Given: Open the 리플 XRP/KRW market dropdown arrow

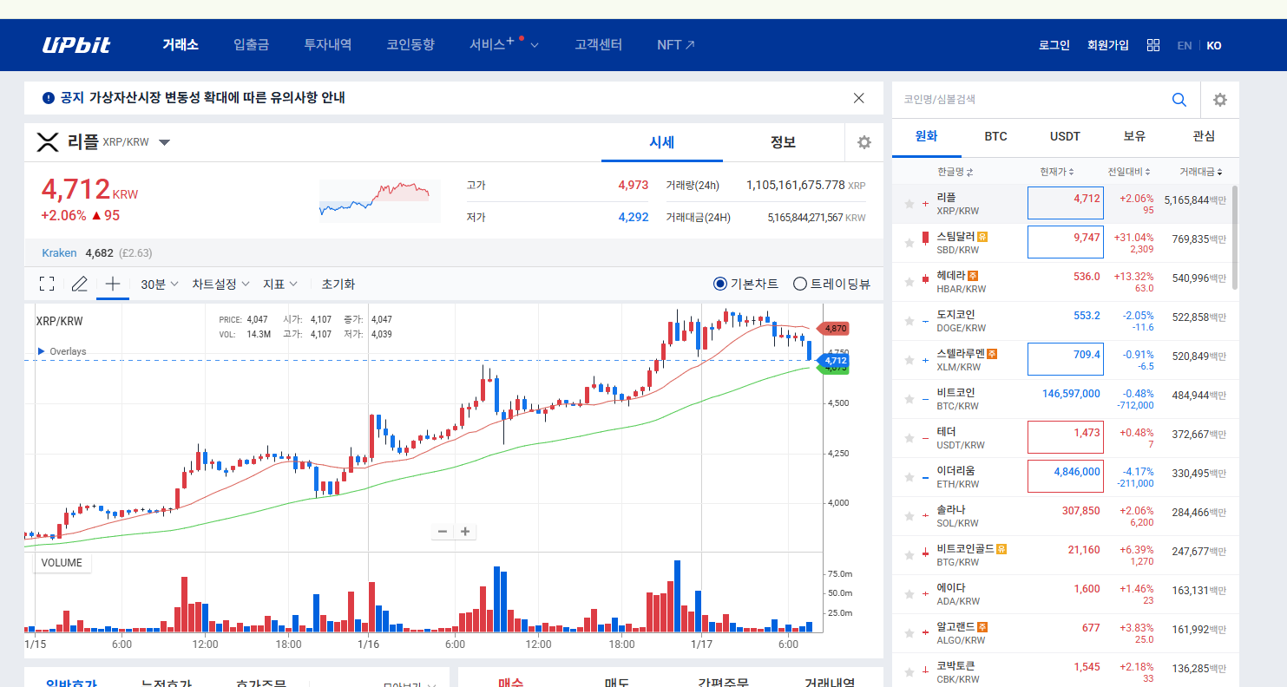Looking at the screenshot, I should coord(165,142).
